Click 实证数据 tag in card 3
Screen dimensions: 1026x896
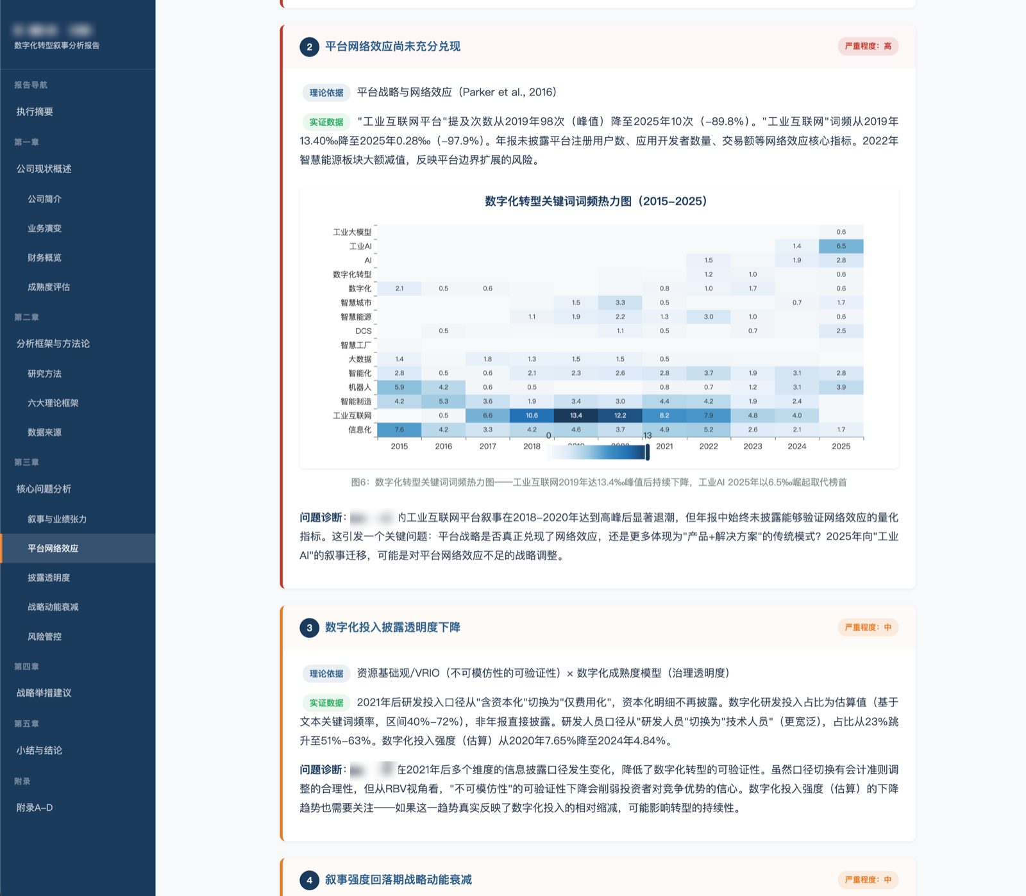(326, 702)
